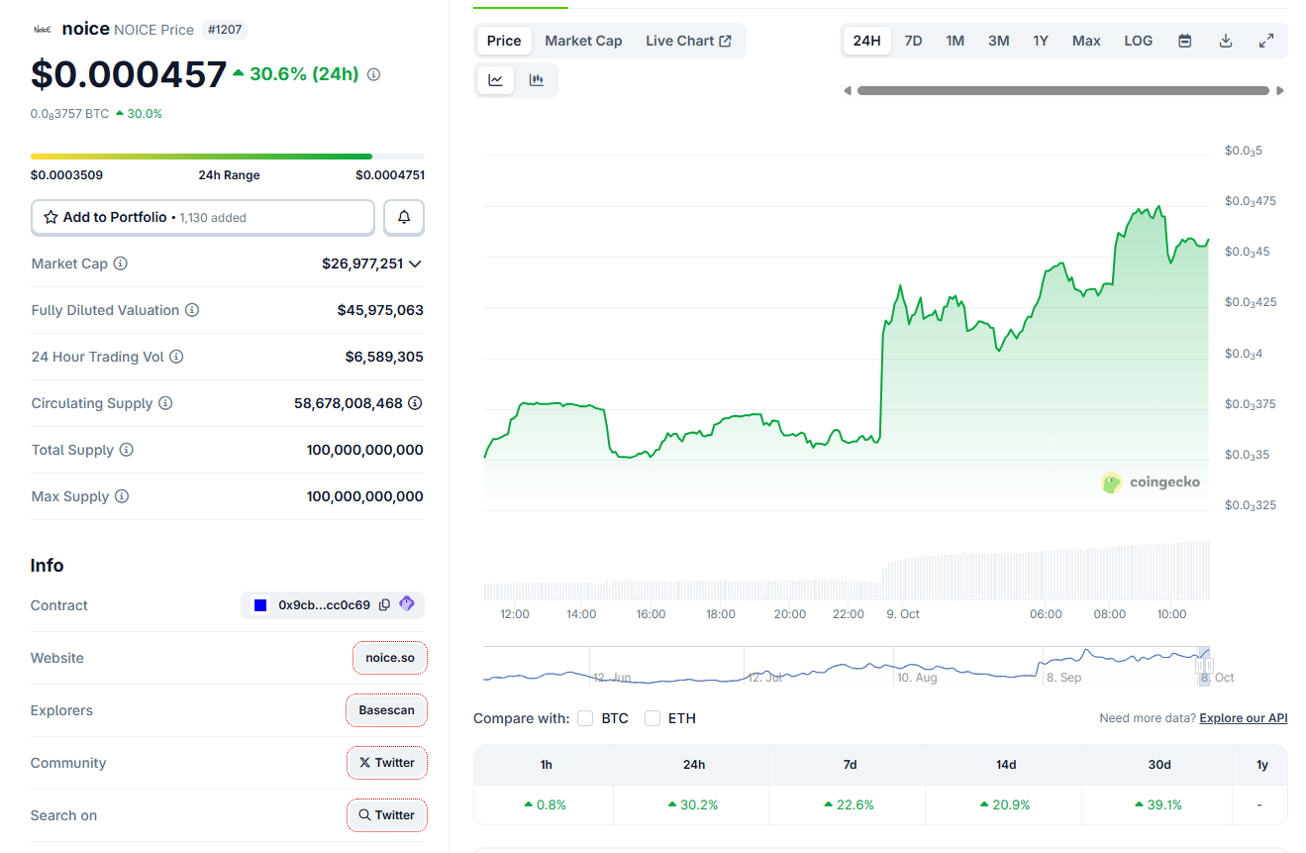This screenshot has width=1306, height=853.
Task: Switch to candlestick chart view
Action: (537, 79)
